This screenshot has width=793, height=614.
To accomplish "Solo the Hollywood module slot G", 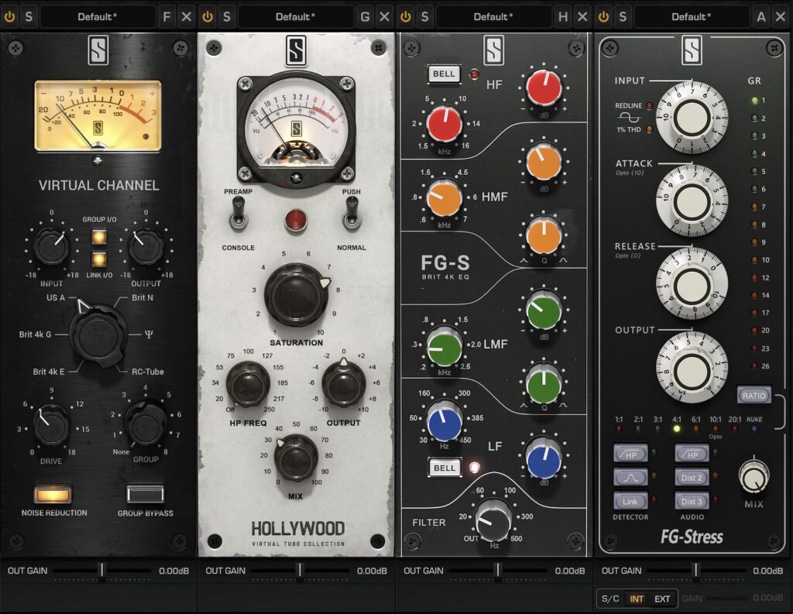I will [227, 17].
